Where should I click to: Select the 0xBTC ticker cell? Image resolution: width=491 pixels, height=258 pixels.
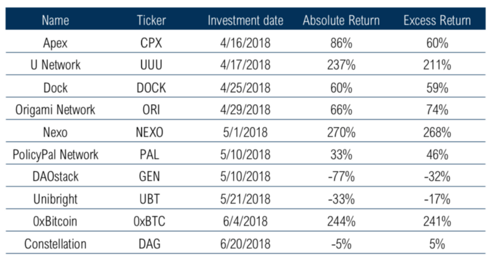coord(151,221)
